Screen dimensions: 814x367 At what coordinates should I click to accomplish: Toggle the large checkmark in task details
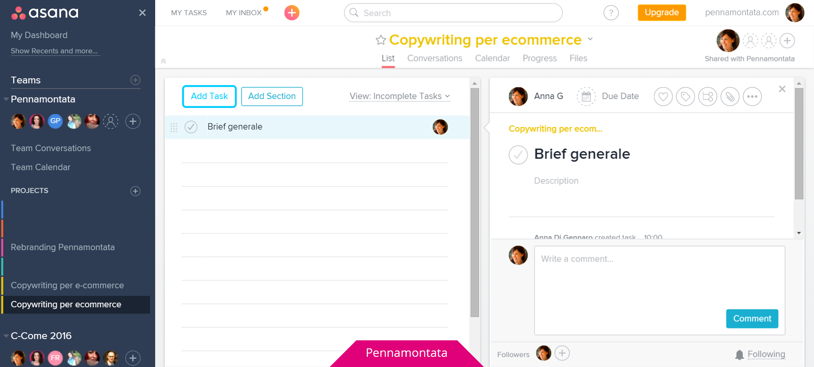(x=518, y=155)
